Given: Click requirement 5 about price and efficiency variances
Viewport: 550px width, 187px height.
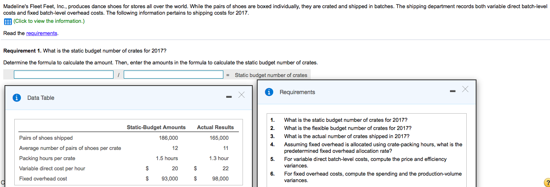Looking at the screenshot, I should (365, 163).
